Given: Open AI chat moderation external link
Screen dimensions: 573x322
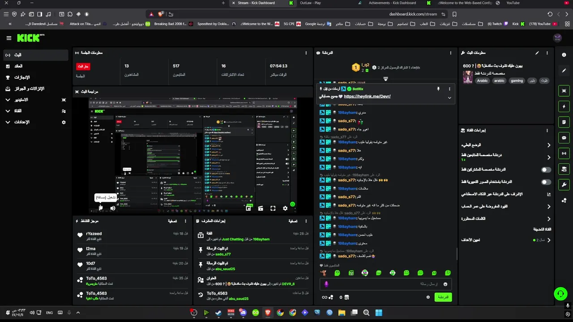Looking at the screenshot, I should point(549,195).
